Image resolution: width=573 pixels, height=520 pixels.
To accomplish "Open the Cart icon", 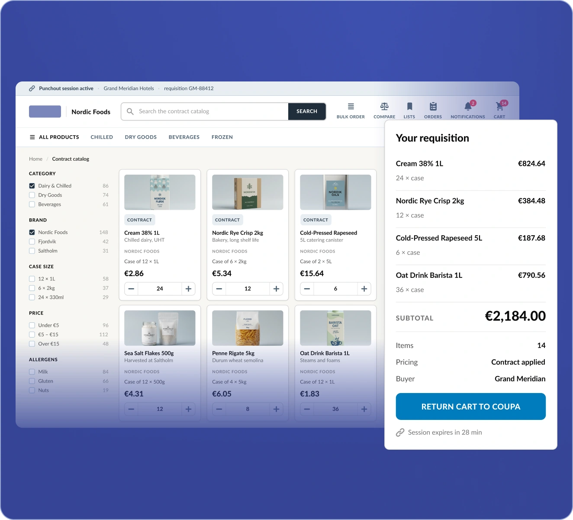I will point(499,107).
